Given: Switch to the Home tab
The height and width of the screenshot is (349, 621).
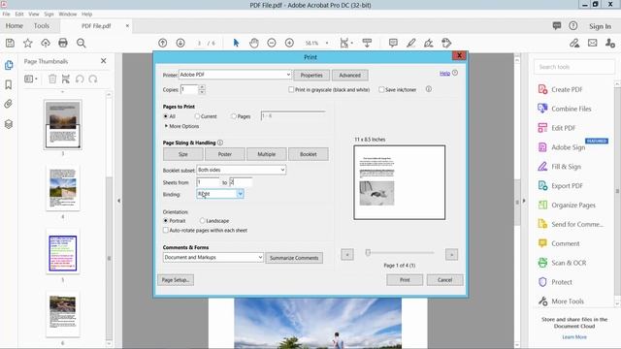Looking at the screenshot, I should click(x=15, y=26).
